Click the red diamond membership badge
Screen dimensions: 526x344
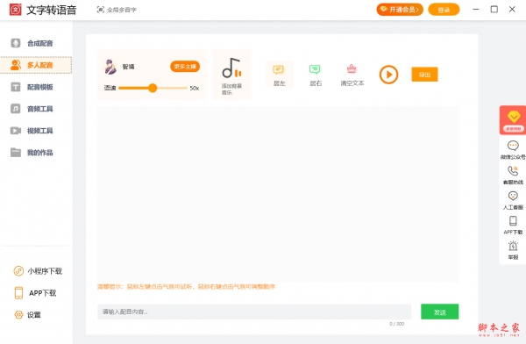click(513, 120)
